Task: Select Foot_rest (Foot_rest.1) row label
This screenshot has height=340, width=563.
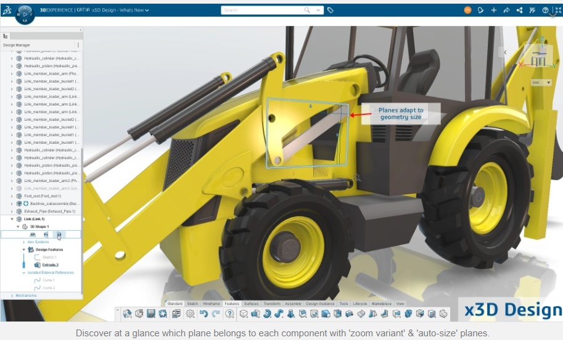Action: point(43,196)
